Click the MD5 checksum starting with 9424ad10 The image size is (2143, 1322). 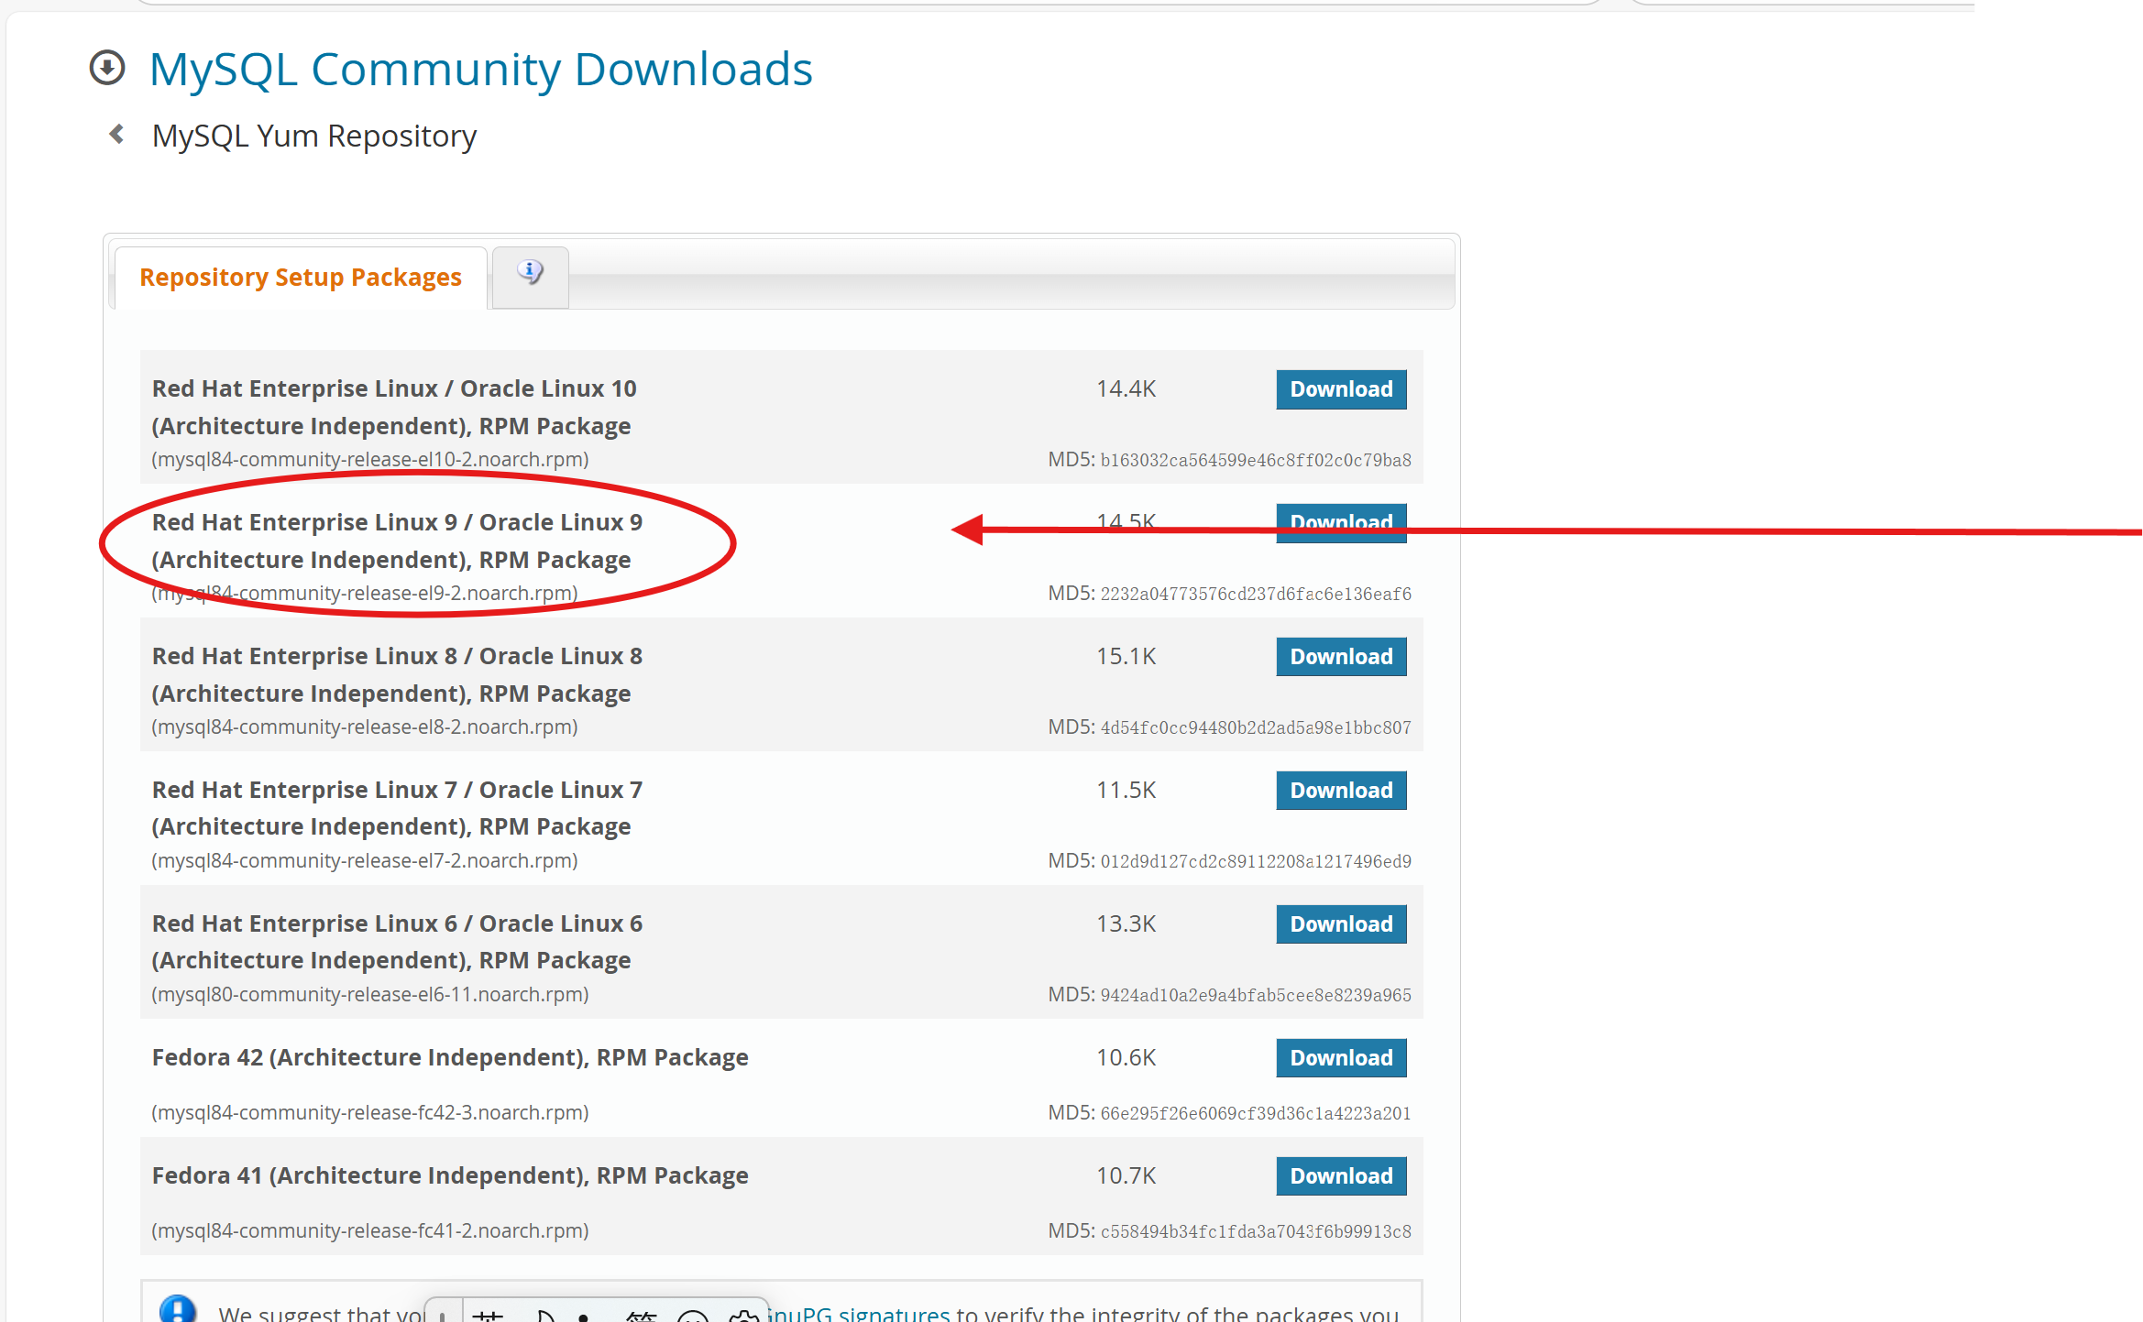pos(1256,995)
